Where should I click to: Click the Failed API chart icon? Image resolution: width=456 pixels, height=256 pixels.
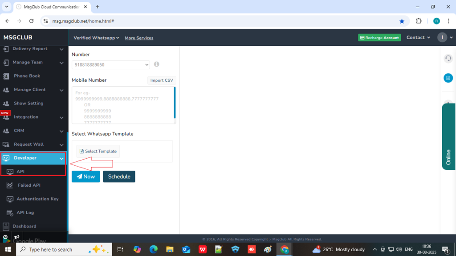click(10, 185)
